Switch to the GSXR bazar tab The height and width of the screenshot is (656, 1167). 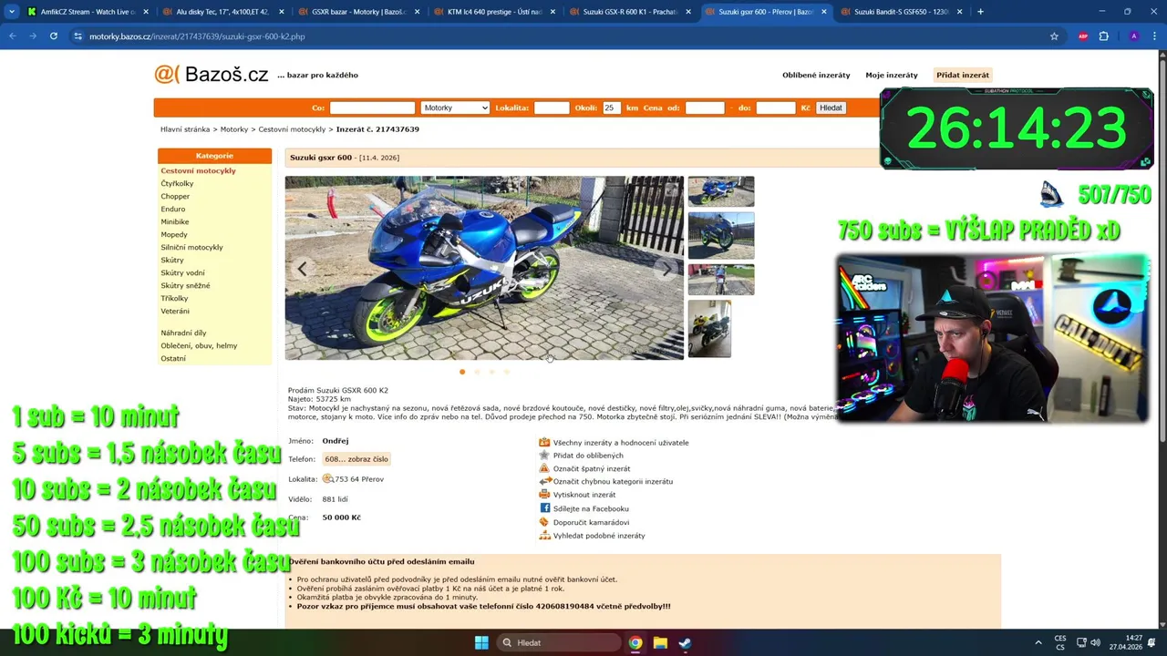click(x=358, y=12)
